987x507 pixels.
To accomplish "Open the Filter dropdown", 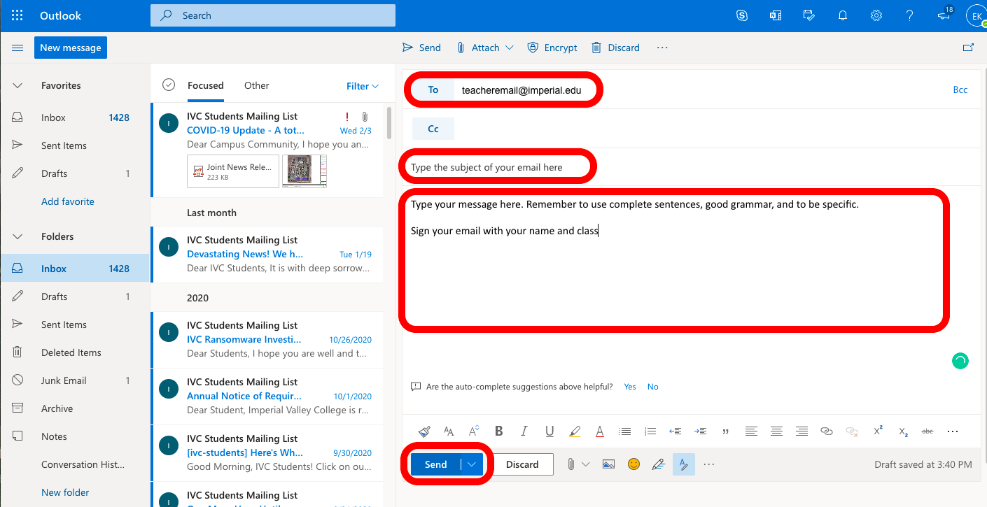I will point(363,86).
